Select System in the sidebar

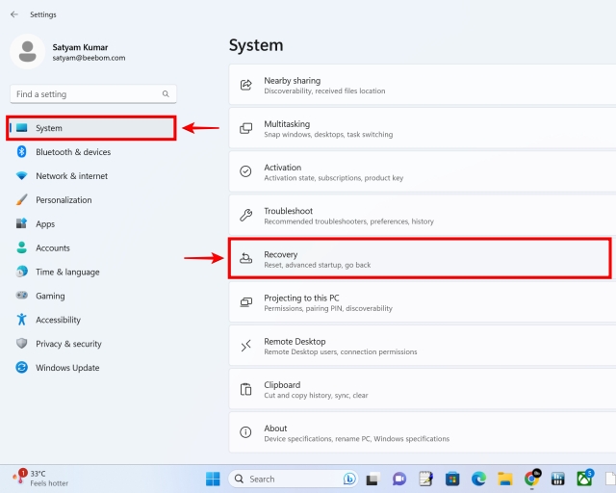91,128
